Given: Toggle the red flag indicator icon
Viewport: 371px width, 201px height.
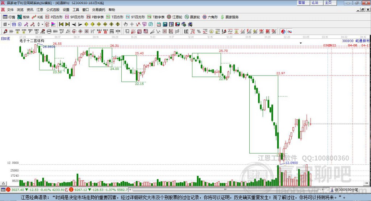Looking at the screenshot, I should click(x=54, y=24).
